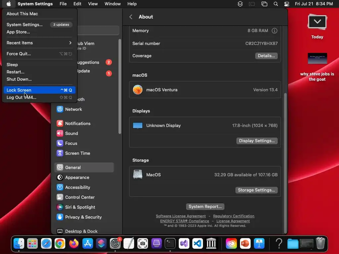Open Spotlight search in the menu bar
Viewport: 339px width, 254px height.
click(276, 4)
